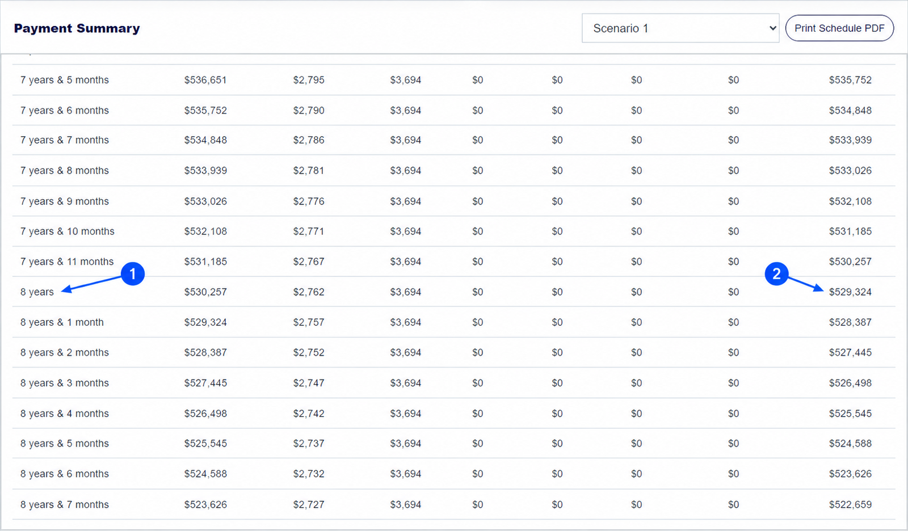Select the closing balance $526,498

pos(850,383)
